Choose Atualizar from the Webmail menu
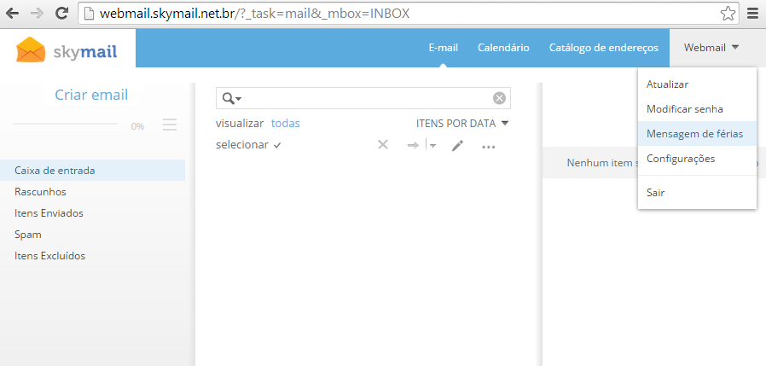Viewport: 766px width, 366px height. pyautogui.click(x=697, y=84)
